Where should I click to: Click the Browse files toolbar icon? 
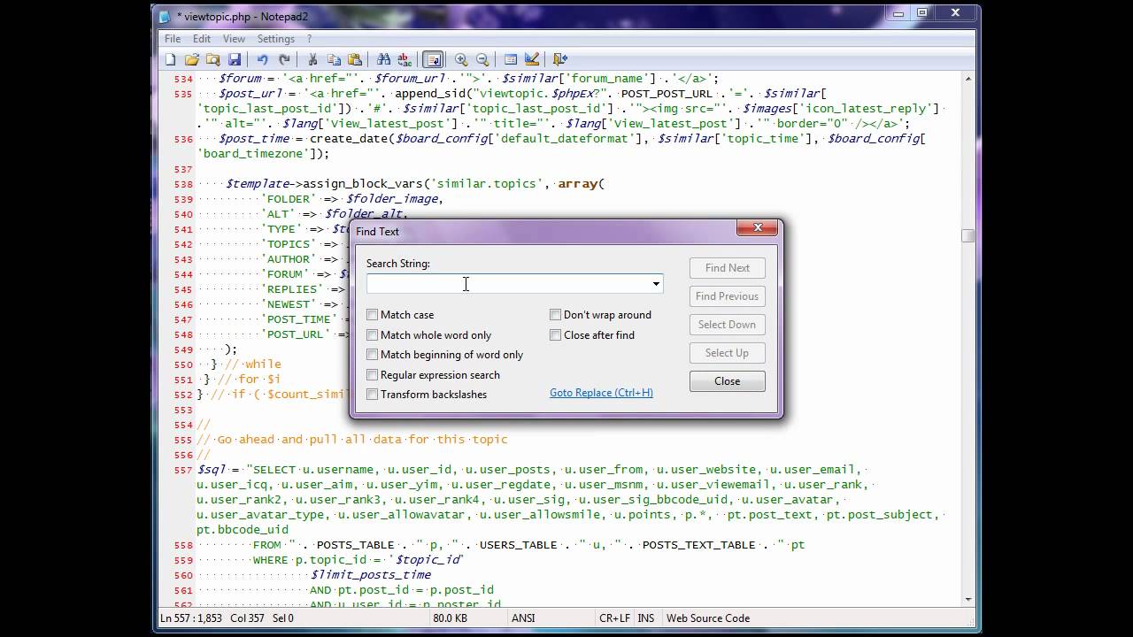[x=213, y=59]
